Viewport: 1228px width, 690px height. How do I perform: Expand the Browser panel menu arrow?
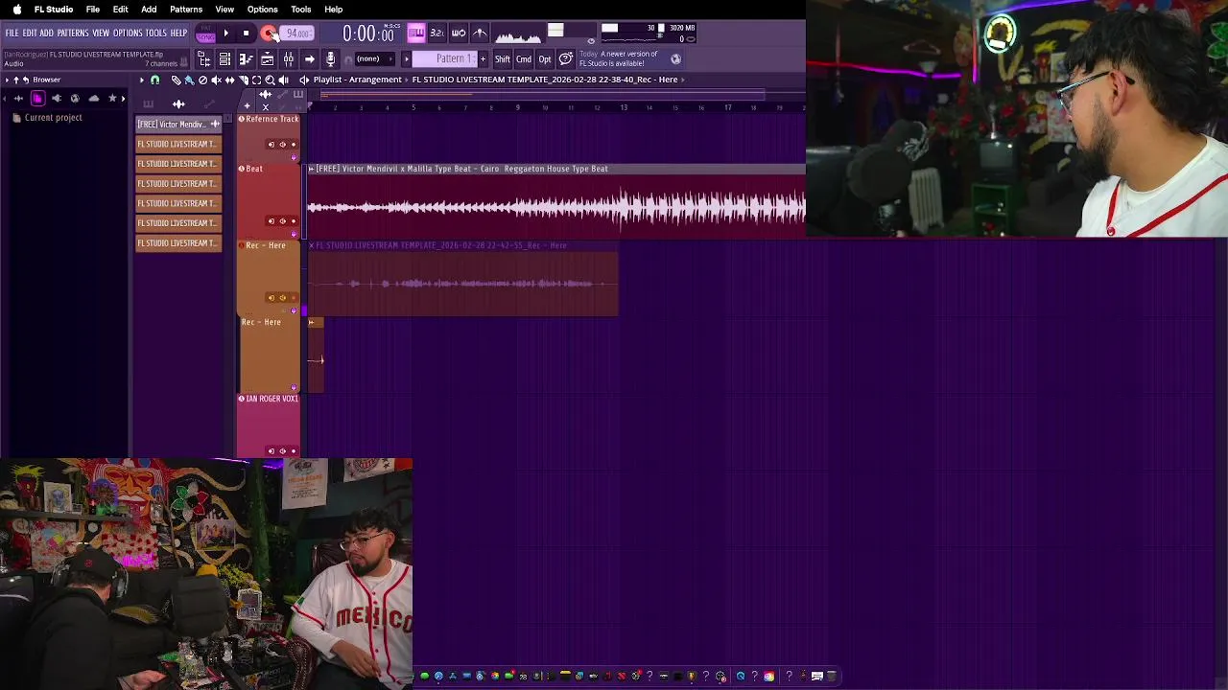tap(5, 80)
